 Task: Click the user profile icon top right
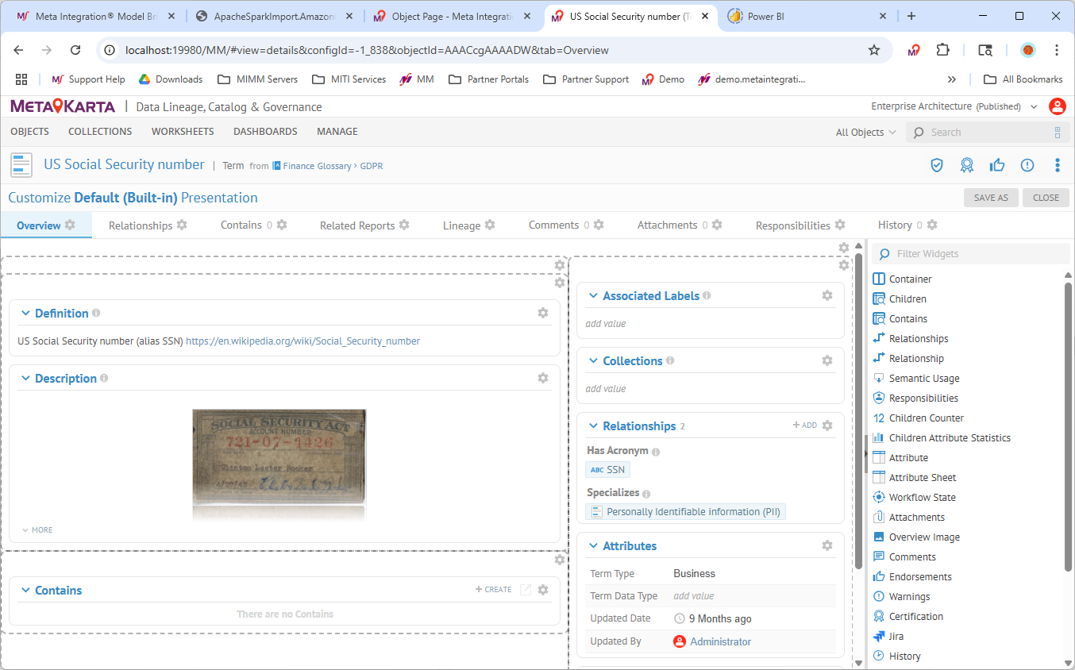tap(1057, 106)
